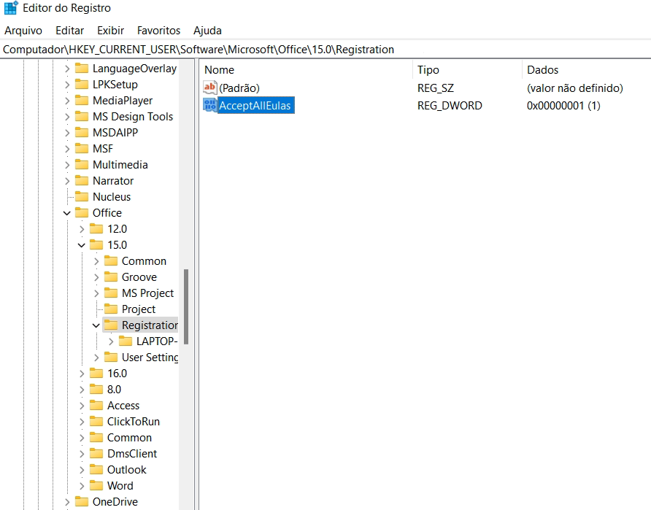Expand the OneDrive key
Screen dimensions: 651x510
point(67,502)
